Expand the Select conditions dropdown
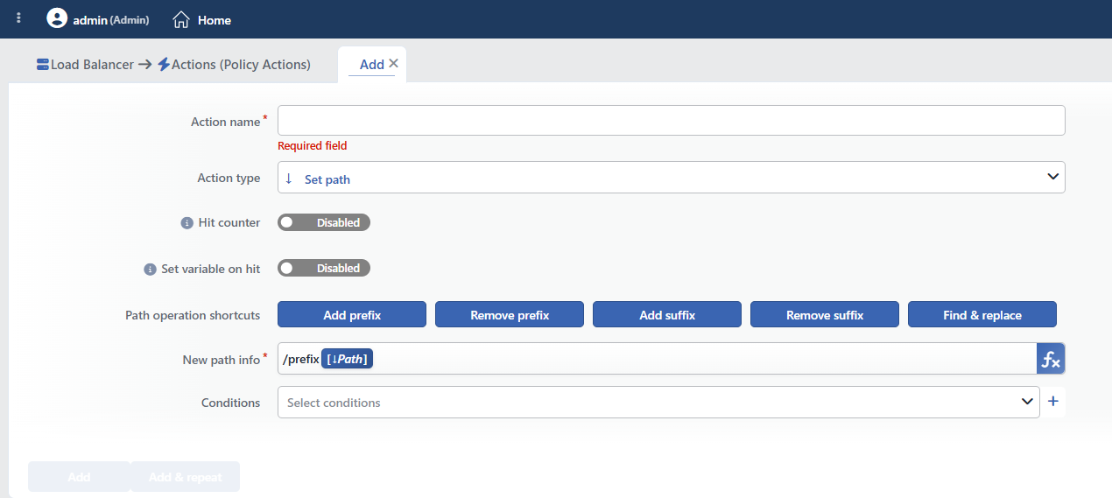Image resolution: width=1112 pixels, height=498 pixels. coord(658,402)
